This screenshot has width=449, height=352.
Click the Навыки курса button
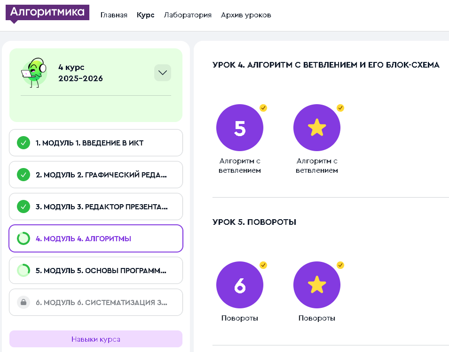(x=95, y=339)
